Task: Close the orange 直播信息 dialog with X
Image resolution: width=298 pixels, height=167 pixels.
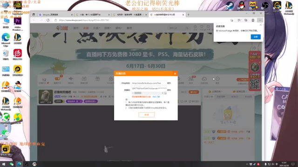Action: [175, 74]
